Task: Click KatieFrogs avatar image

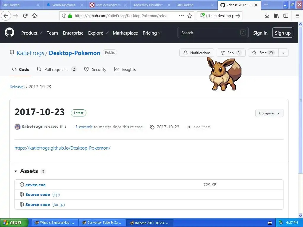Action: [x=17, y=127]
